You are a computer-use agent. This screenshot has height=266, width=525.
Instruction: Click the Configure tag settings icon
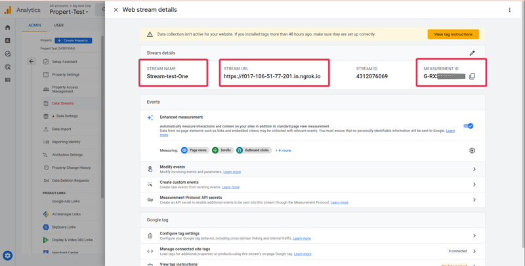(x=150, y=236)
